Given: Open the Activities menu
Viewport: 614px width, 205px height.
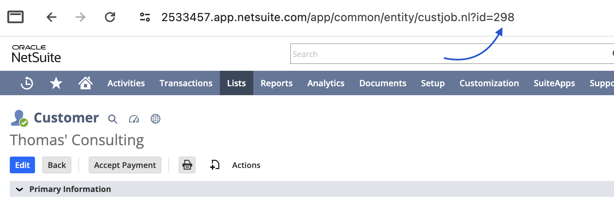Looking at the screenshot, I should [126, 83].
